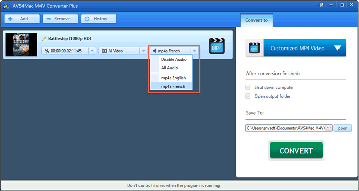Click the AVS4Mac app icon in title bar

pyautogui.click(x=6, y=6)
